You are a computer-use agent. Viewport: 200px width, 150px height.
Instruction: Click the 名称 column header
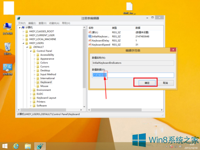point(99,28)
